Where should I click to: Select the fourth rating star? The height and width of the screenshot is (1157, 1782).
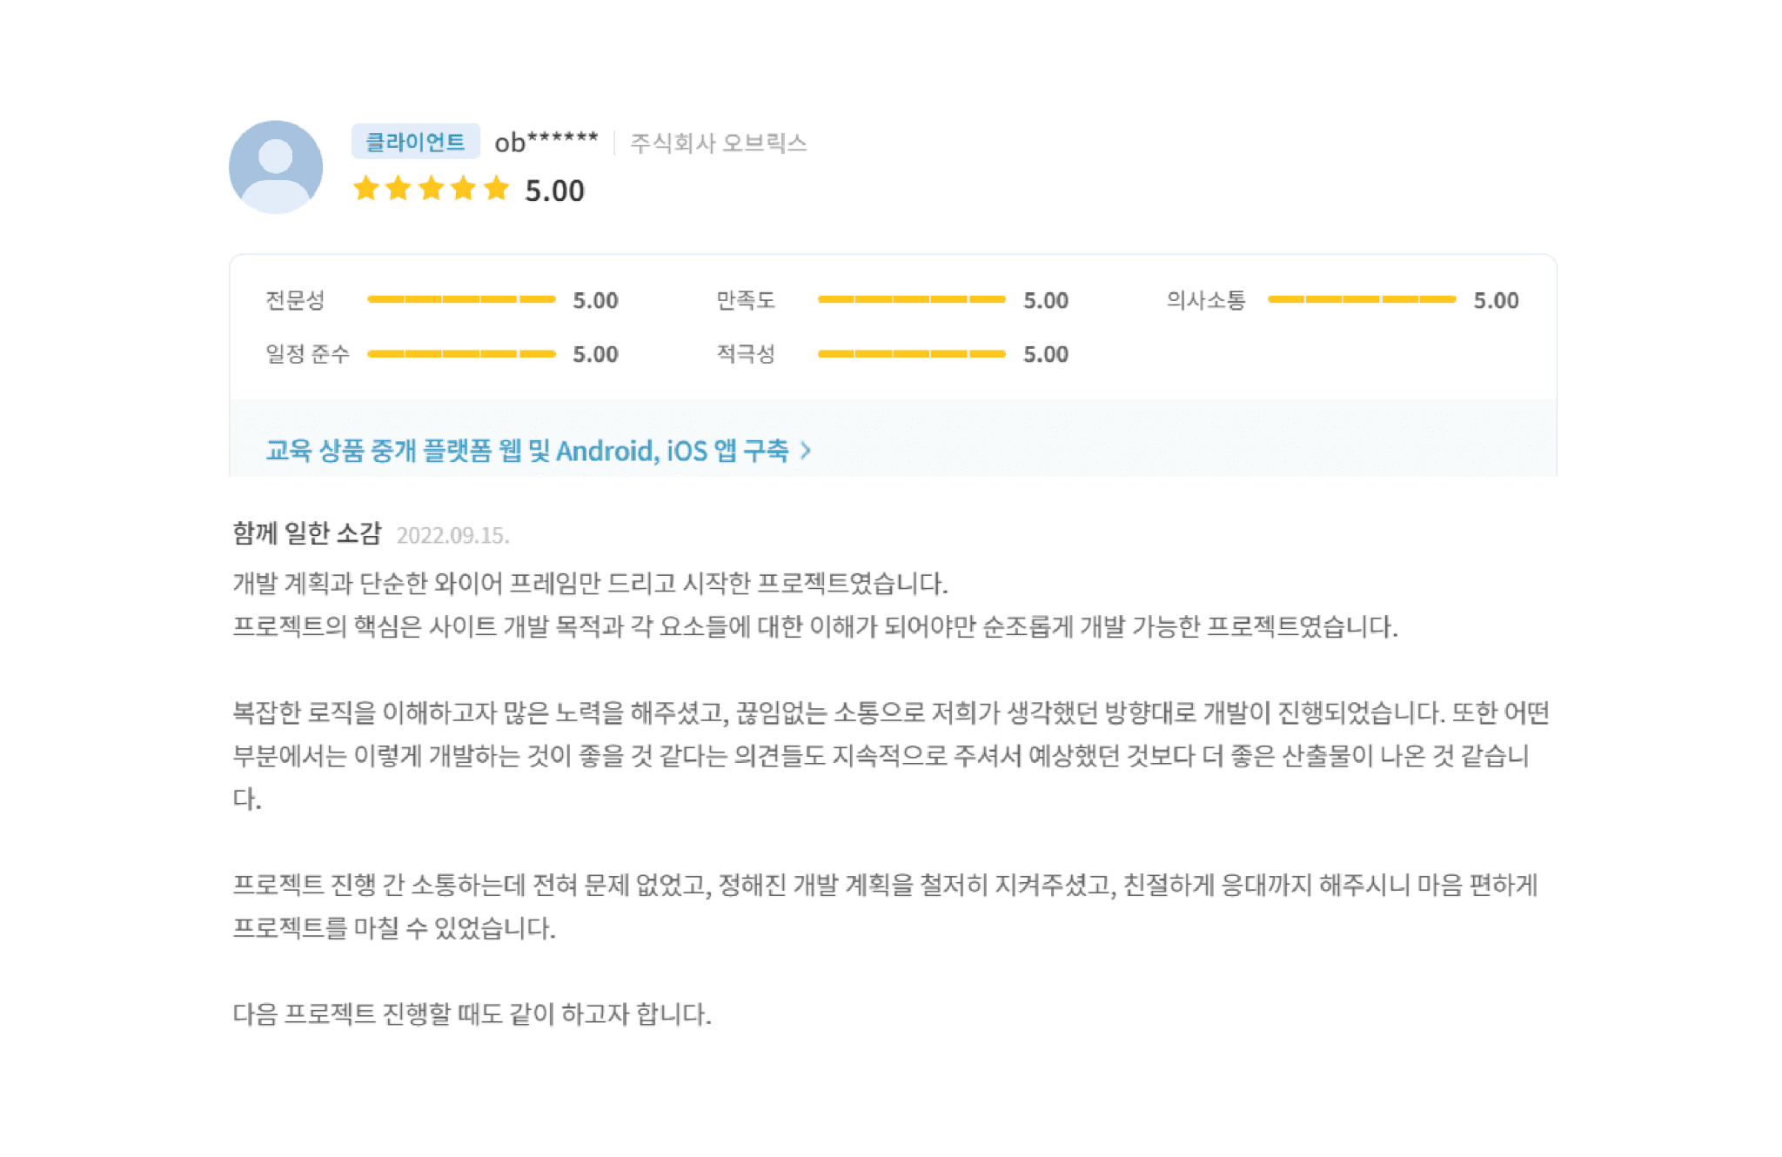464,188
